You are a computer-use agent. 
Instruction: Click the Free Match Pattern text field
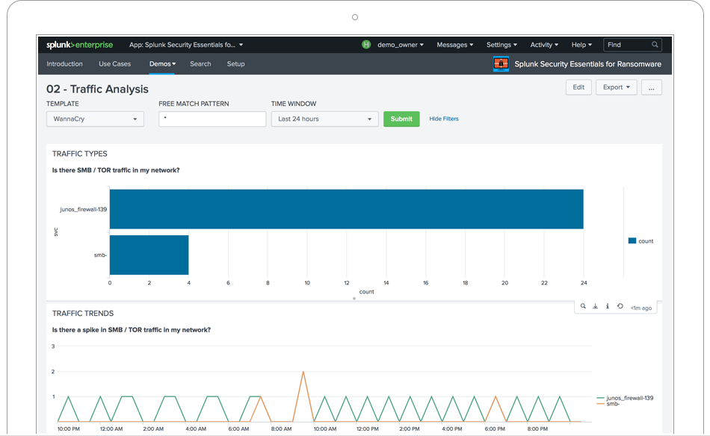[x=212, y=119]
